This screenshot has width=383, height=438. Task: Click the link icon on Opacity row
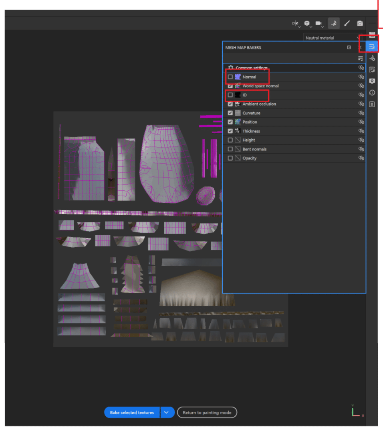click(361, 158)
